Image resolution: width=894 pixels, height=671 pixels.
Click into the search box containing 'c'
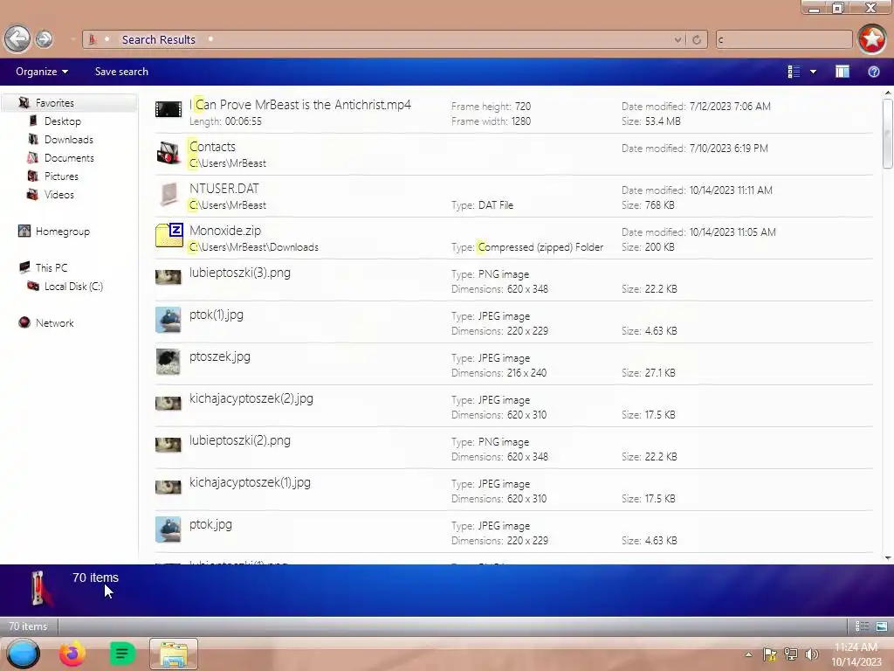click(x=783, y=39)
